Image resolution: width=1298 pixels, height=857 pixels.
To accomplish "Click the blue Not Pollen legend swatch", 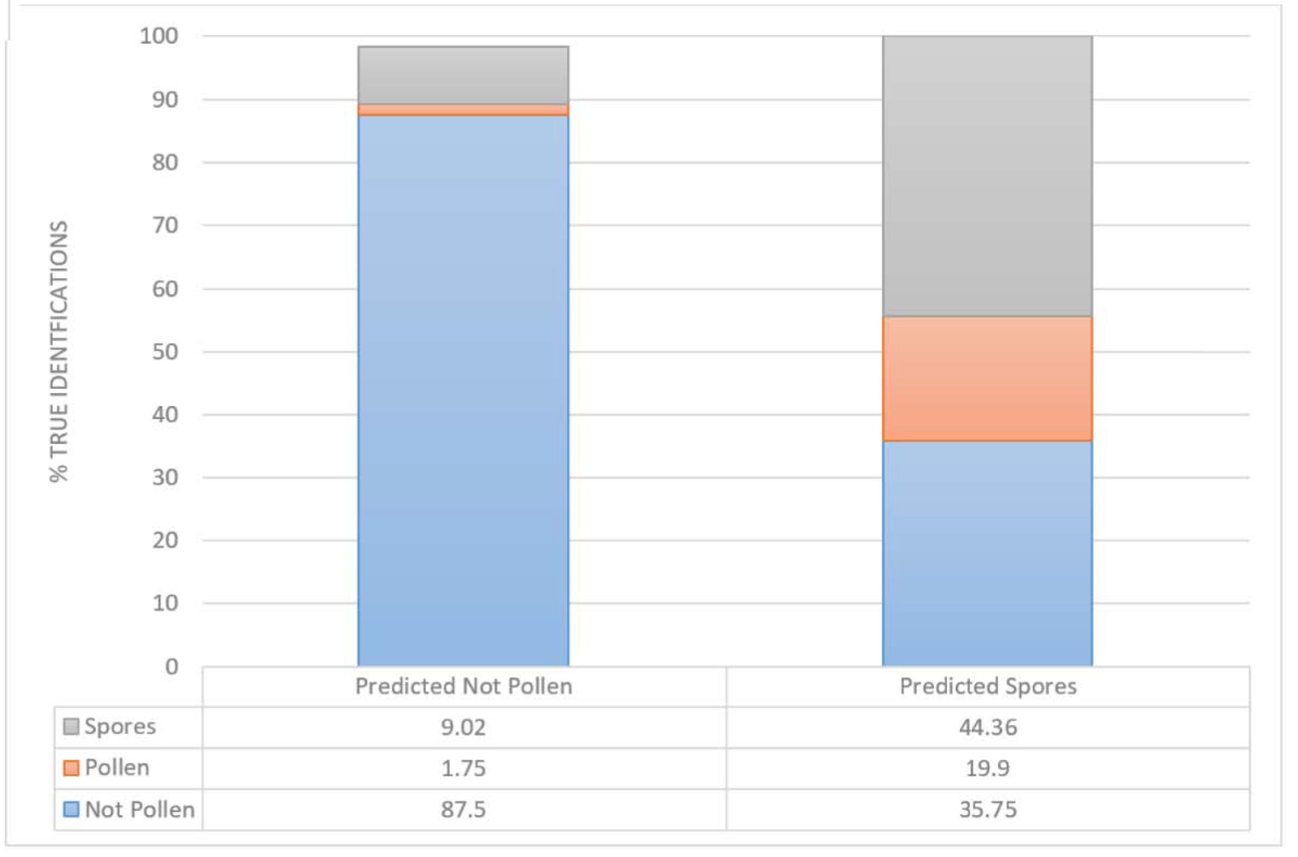I will (x=71, y=809).
